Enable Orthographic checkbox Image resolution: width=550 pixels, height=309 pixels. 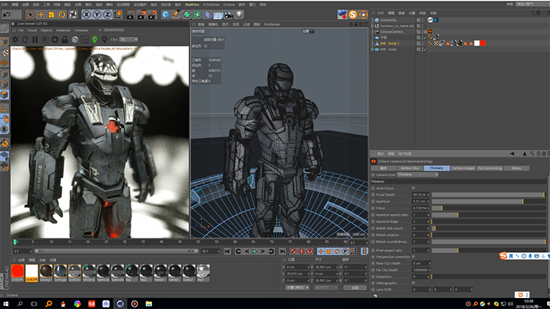tap(413, 283)
